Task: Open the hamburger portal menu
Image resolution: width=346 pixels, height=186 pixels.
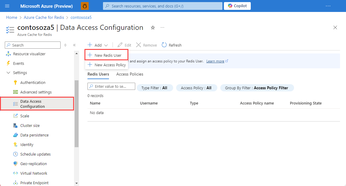Action: click(7, 6)
